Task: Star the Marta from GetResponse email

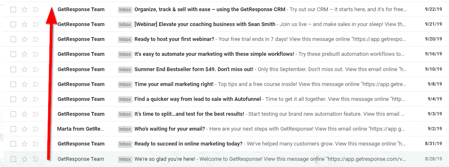Action: point(24,129)
